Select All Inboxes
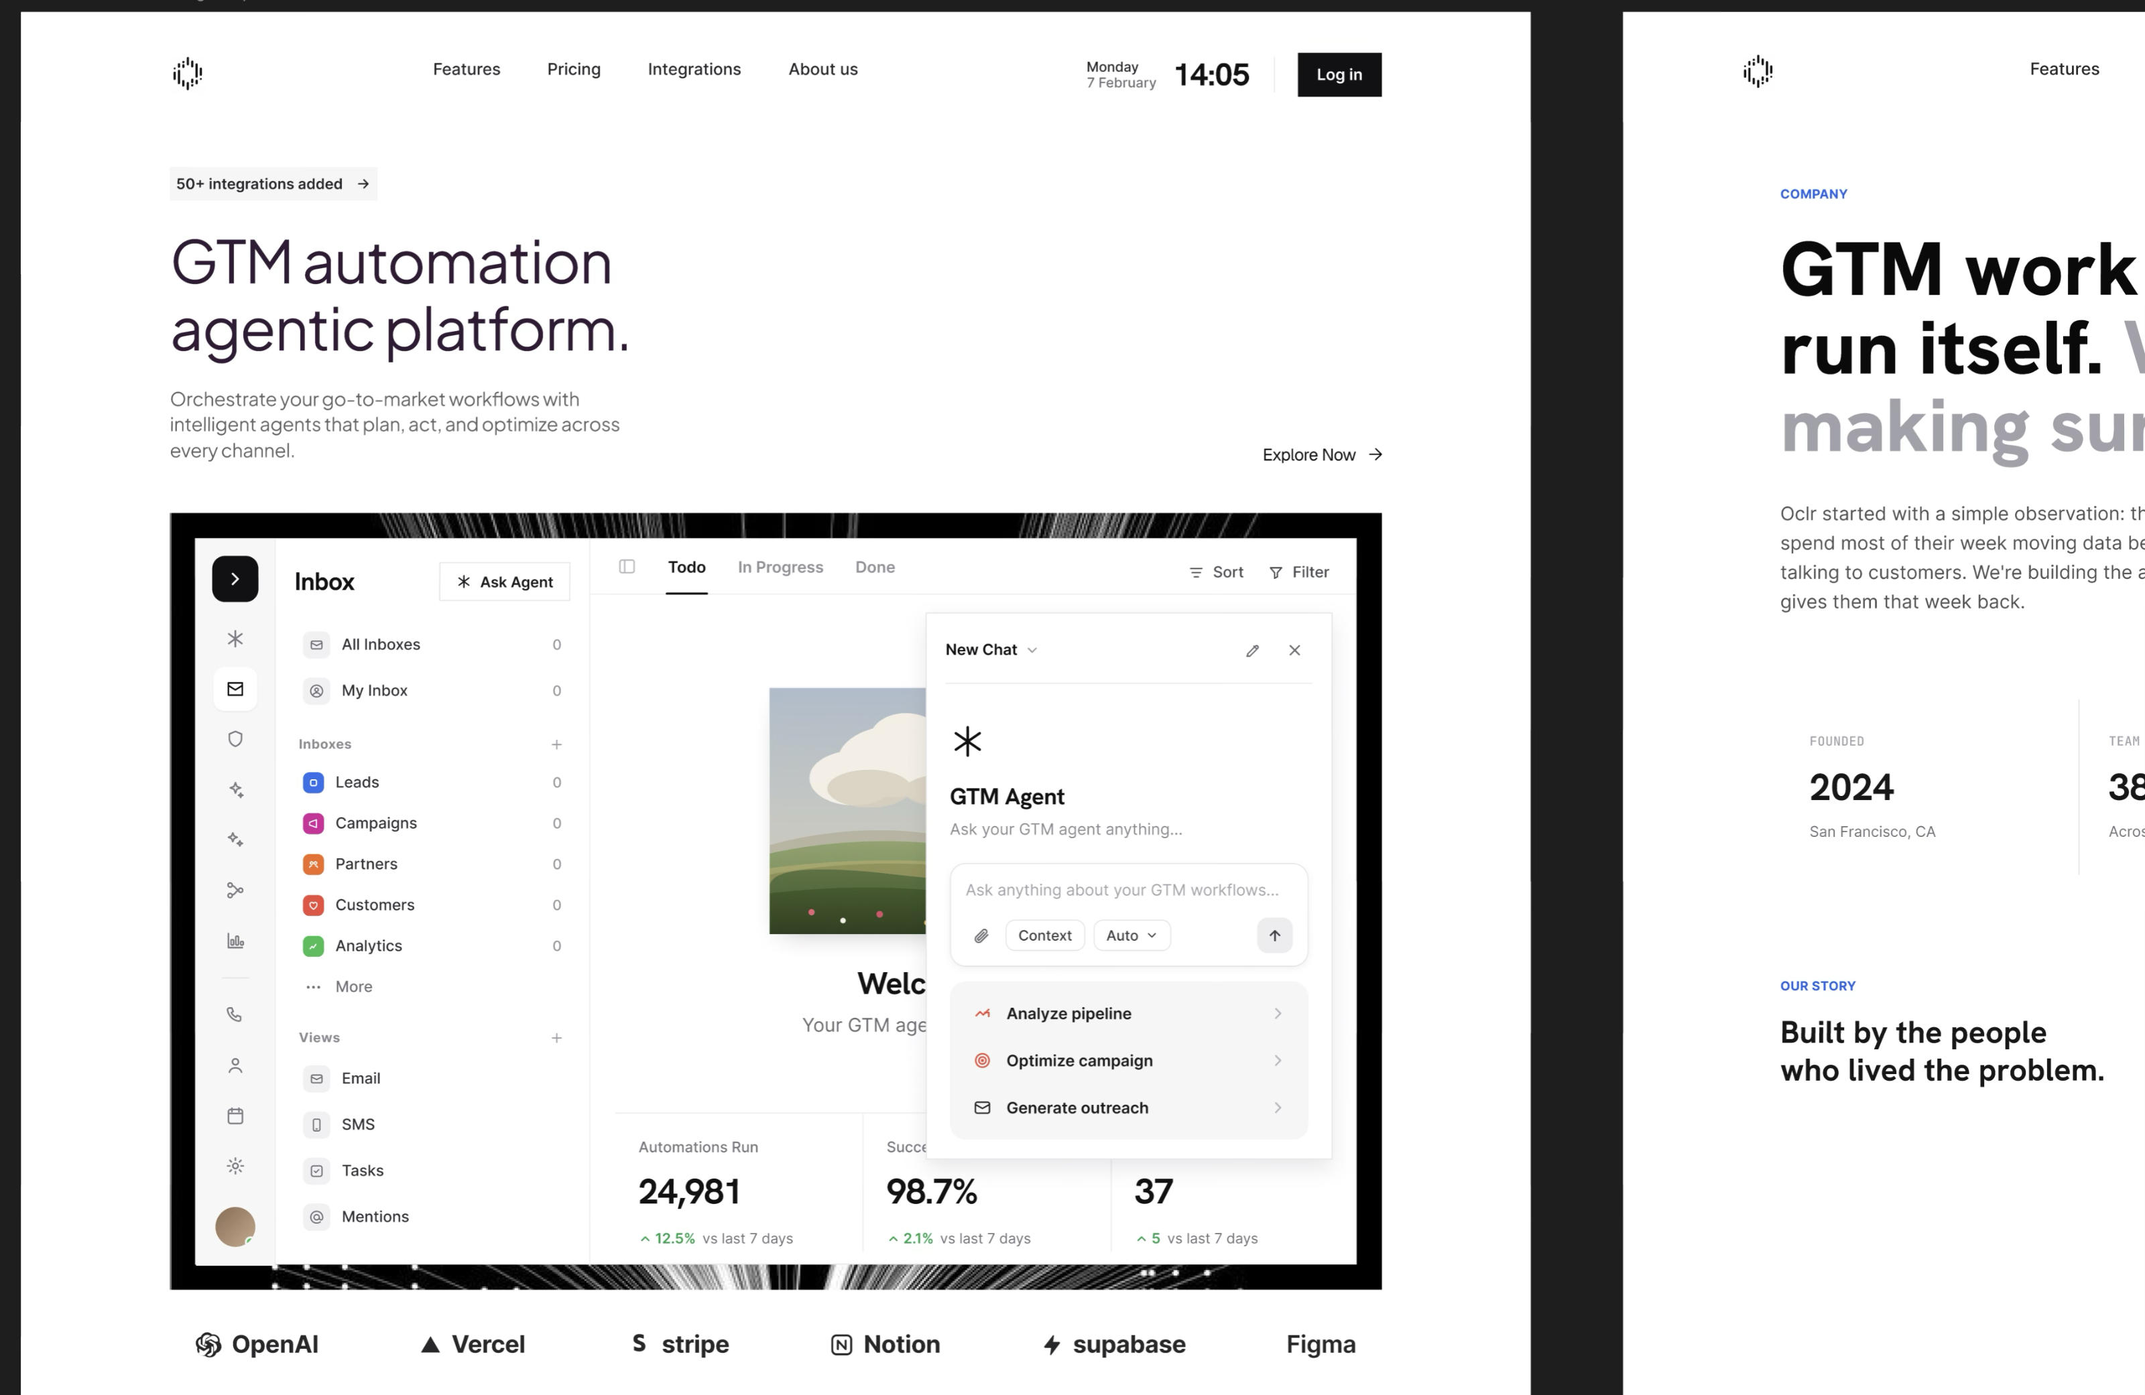 (x=432, y=645)
